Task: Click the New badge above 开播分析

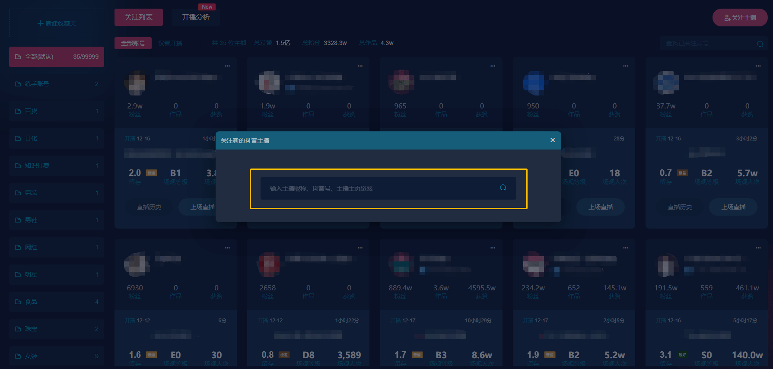Action: click(207, 7)
